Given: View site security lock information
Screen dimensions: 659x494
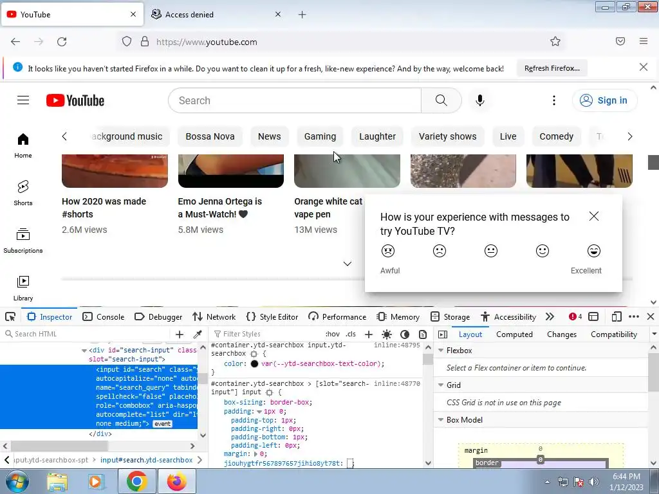Looking at the screenshot, I should coord(145,42).
